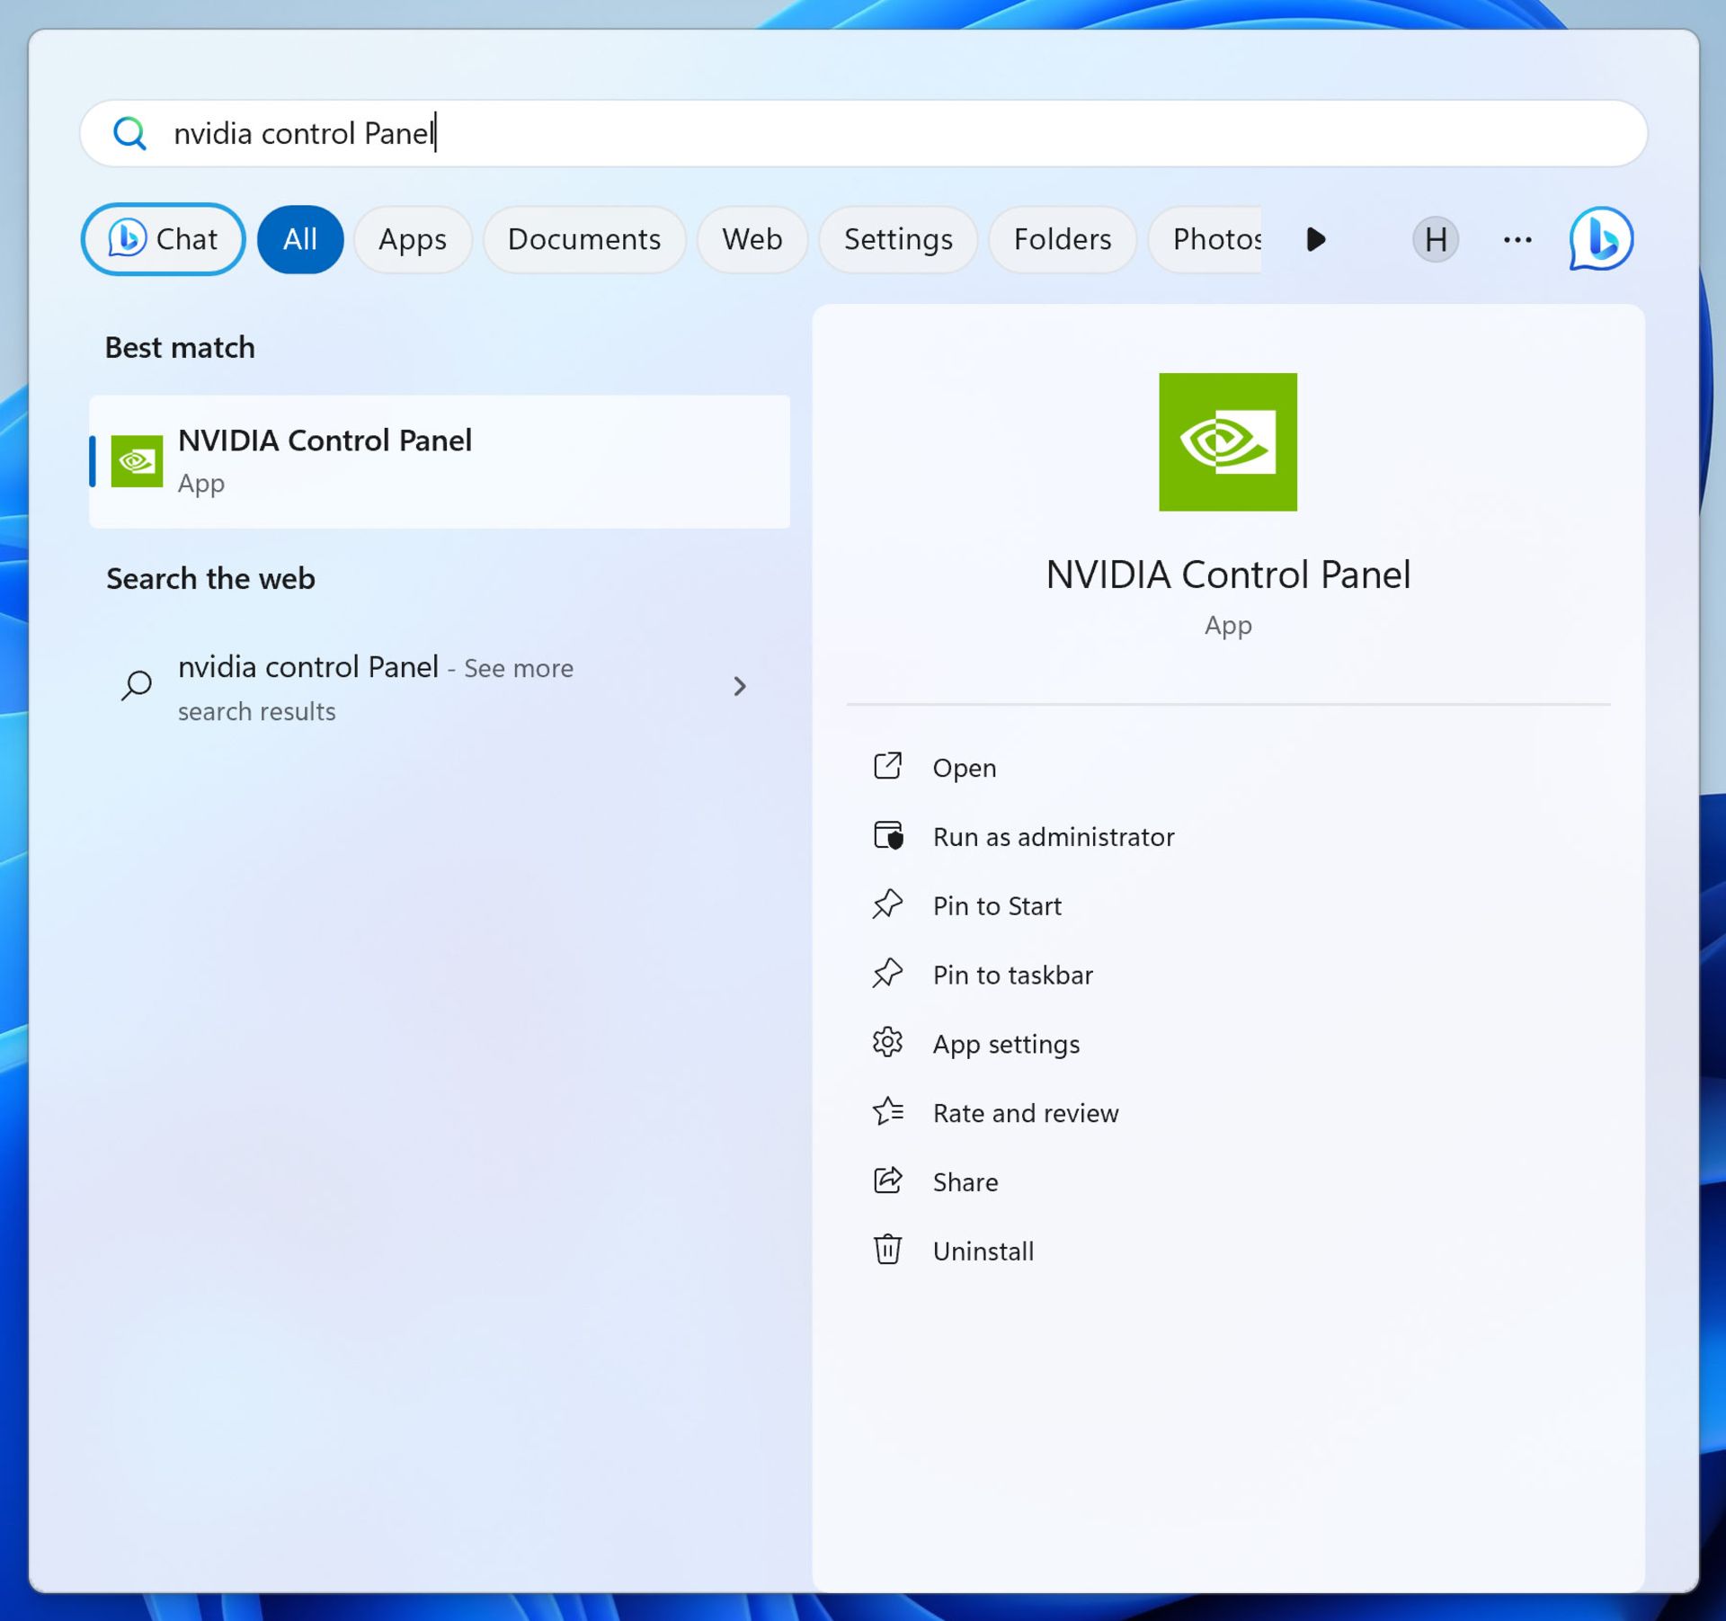Select the Apps filter tab
Viewport: 1726px width, 1621px height.
pyautogui.click(x=412, y=237)
